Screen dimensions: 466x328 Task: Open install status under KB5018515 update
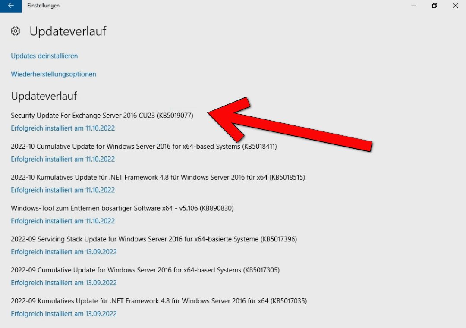tap(63, 190)
